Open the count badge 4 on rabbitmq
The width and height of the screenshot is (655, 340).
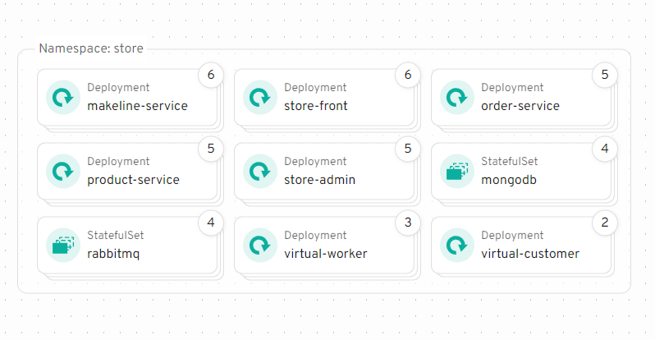coord(211,223)
